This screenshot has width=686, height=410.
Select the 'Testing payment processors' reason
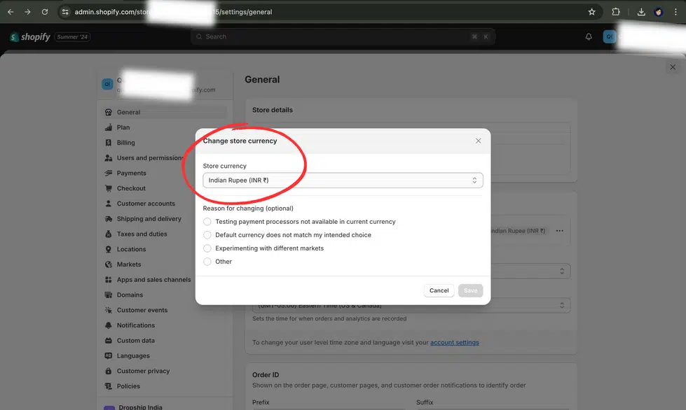(x=207, y=221)
